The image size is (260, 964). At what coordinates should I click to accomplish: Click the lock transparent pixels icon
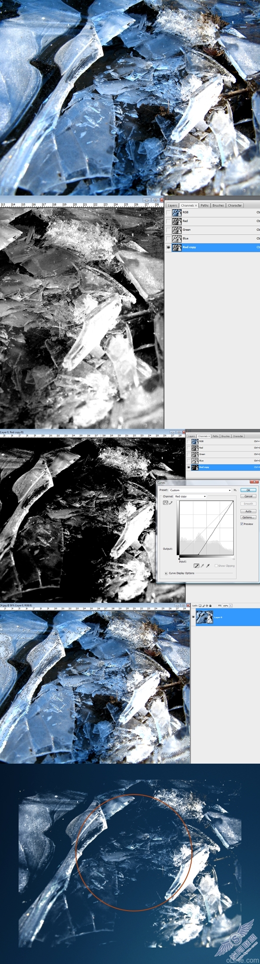[200, 605]
